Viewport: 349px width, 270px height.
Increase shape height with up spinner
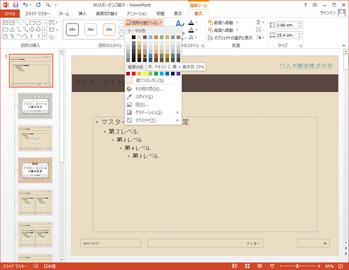click(x=299, y=24)
